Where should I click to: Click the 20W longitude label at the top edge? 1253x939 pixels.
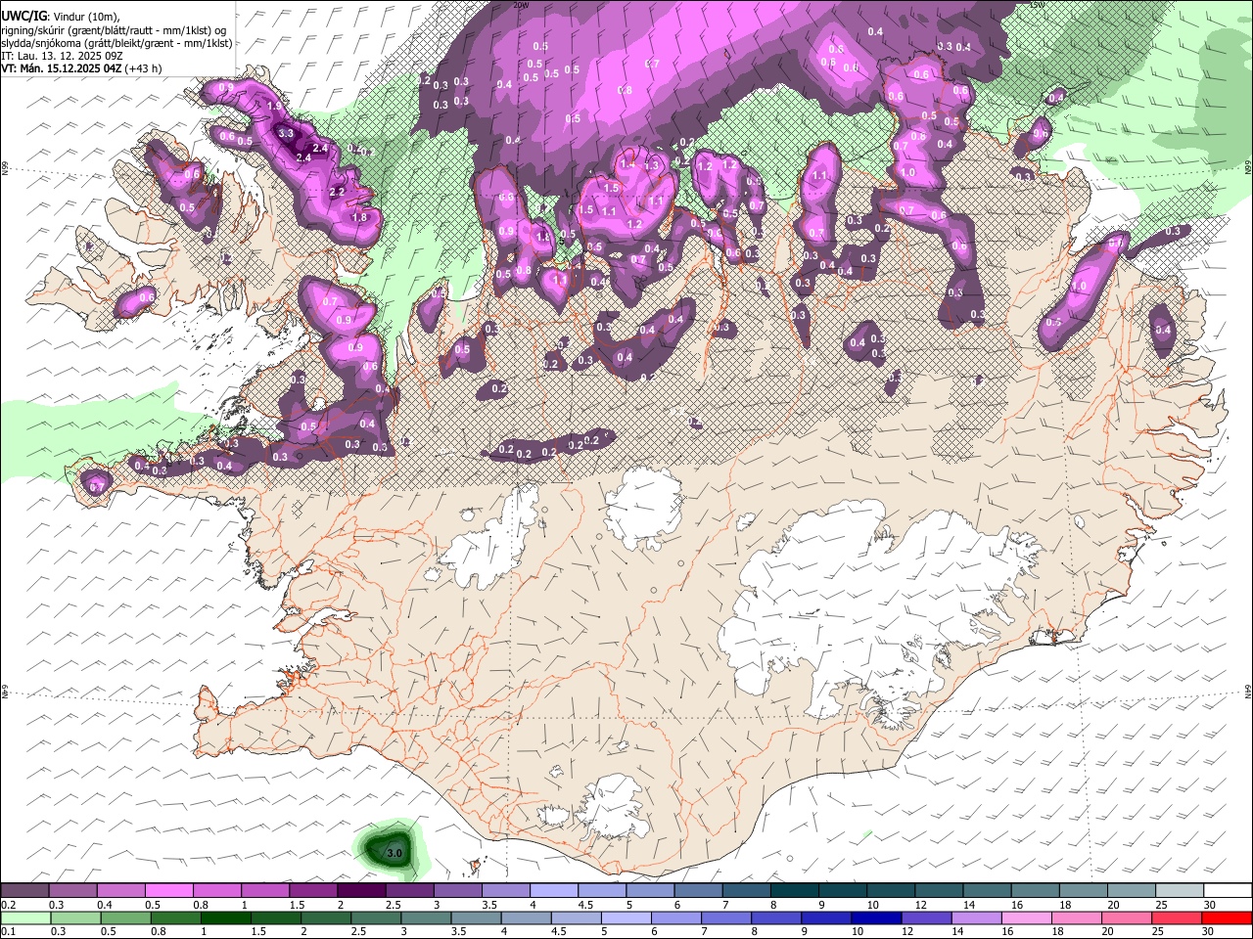pyautogui.click(x=520, y=5)
